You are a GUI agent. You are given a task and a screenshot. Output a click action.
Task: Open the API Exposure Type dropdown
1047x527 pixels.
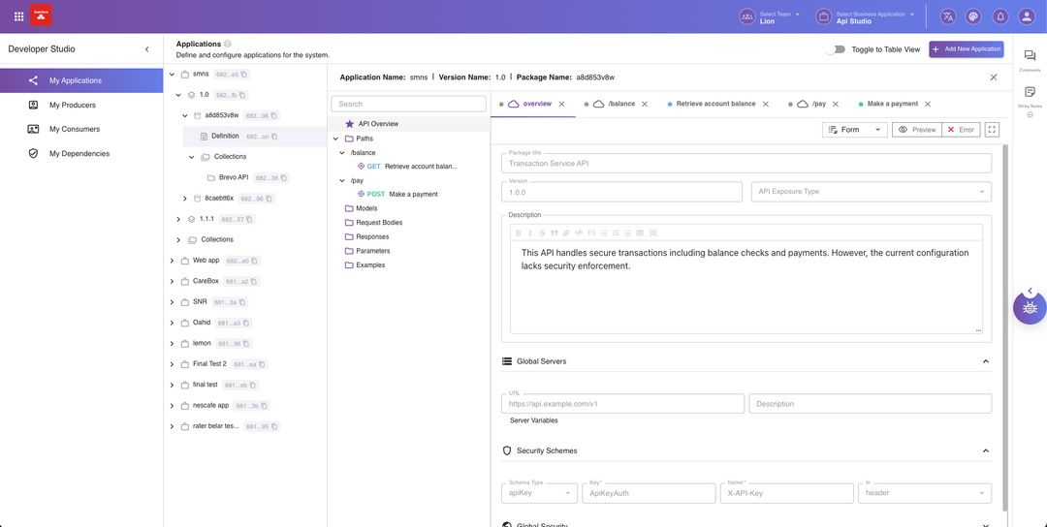871,192
